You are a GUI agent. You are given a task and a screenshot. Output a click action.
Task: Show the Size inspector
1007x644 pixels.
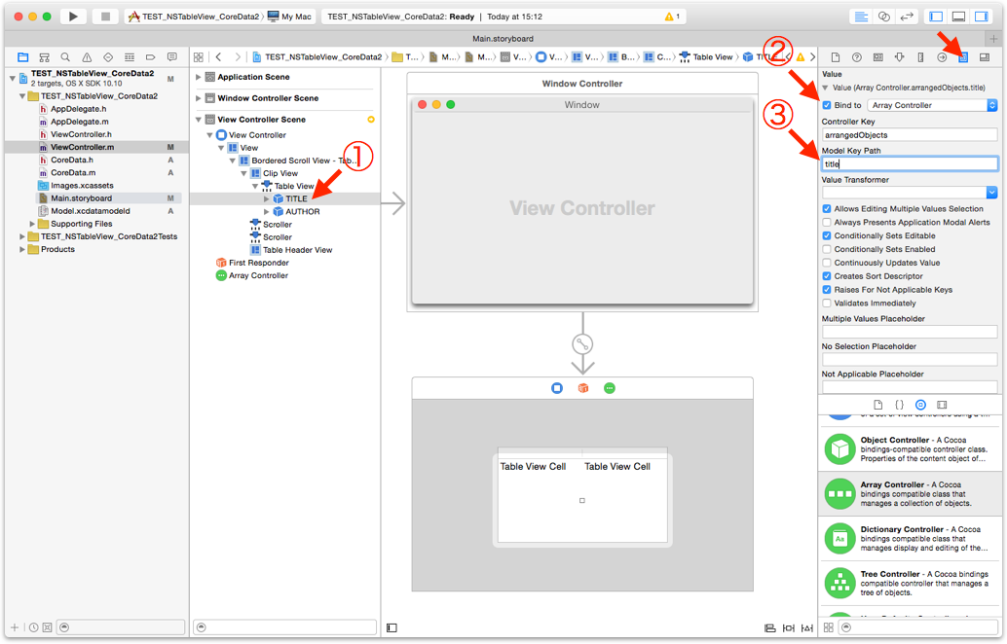(x=920, y=57)
